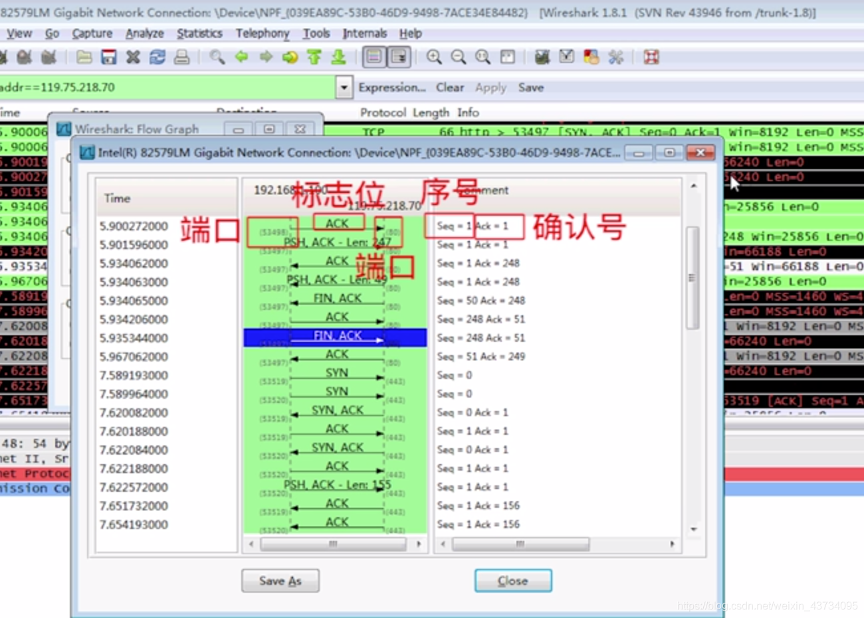Reset zoom to normal size

(483, 58)
